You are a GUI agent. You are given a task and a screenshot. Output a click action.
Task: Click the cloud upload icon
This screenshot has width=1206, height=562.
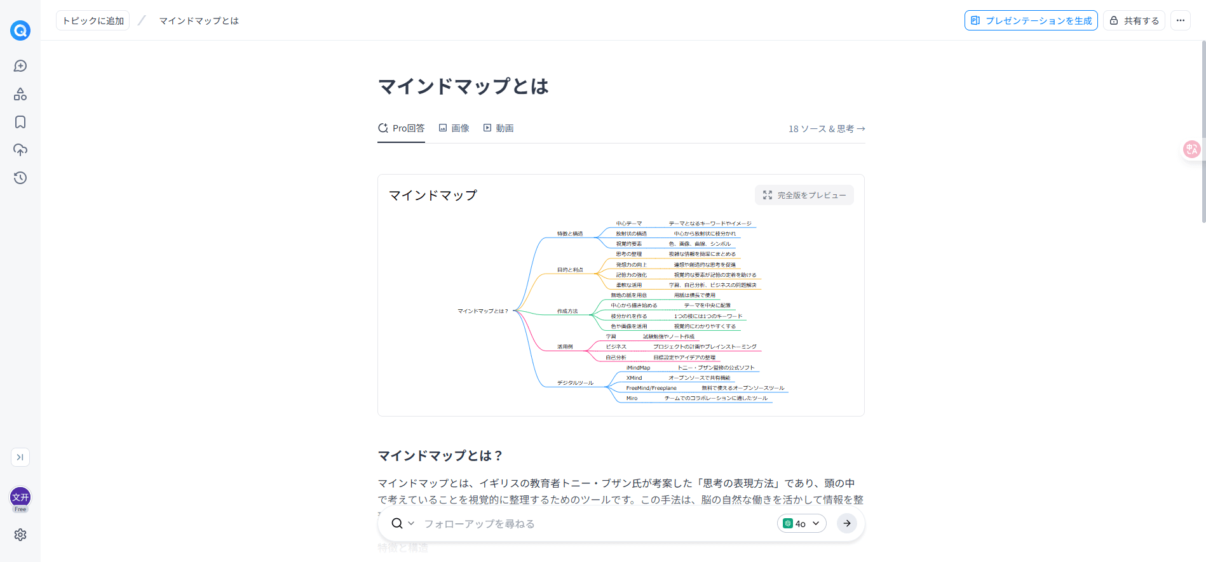coord(20,150)
